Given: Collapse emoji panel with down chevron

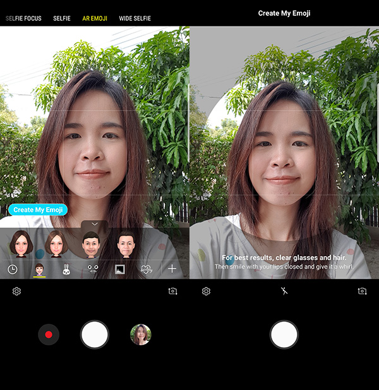Looking at the screenshot, I should coord(95,224).
